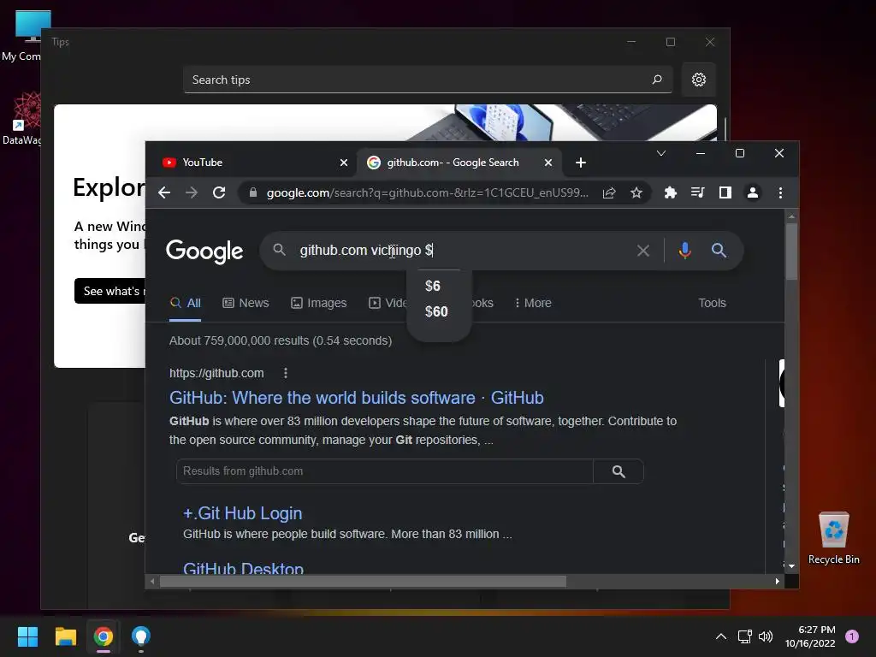Open File Explorer from taskbar
This screenshot has width=876, height=657.
point(65,636)
